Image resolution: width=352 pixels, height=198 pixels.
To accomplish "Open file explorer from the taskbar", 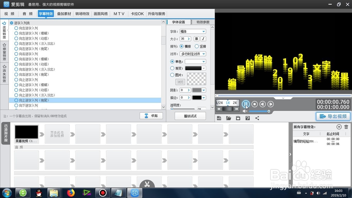I will (54, 193).
